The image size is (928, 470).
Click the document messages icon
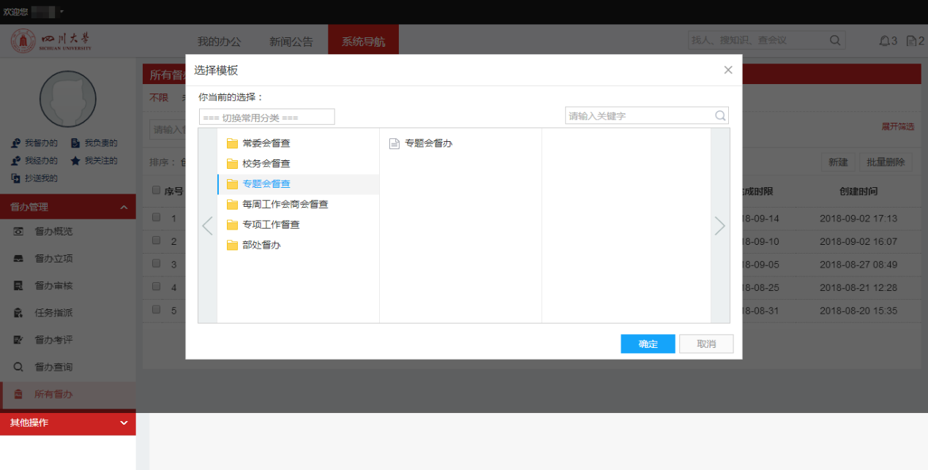[x=911, y=41]
